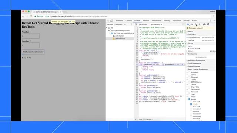Select onClick frame in Call Stack
237x133 pixels.
[201, 40]
